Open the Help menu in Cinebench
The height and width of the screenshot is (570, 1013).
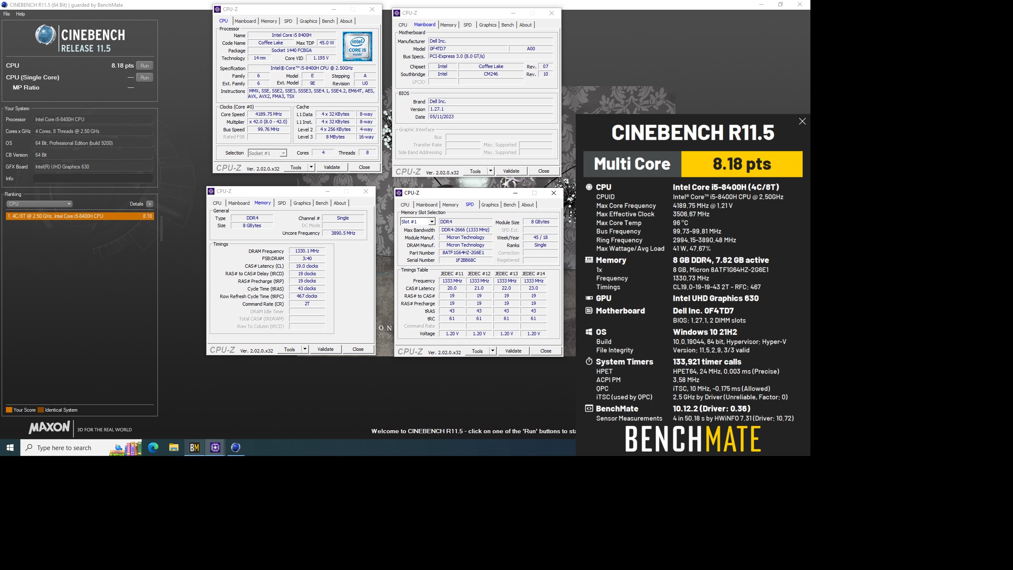pyautogui.click(x=20, y=14)
